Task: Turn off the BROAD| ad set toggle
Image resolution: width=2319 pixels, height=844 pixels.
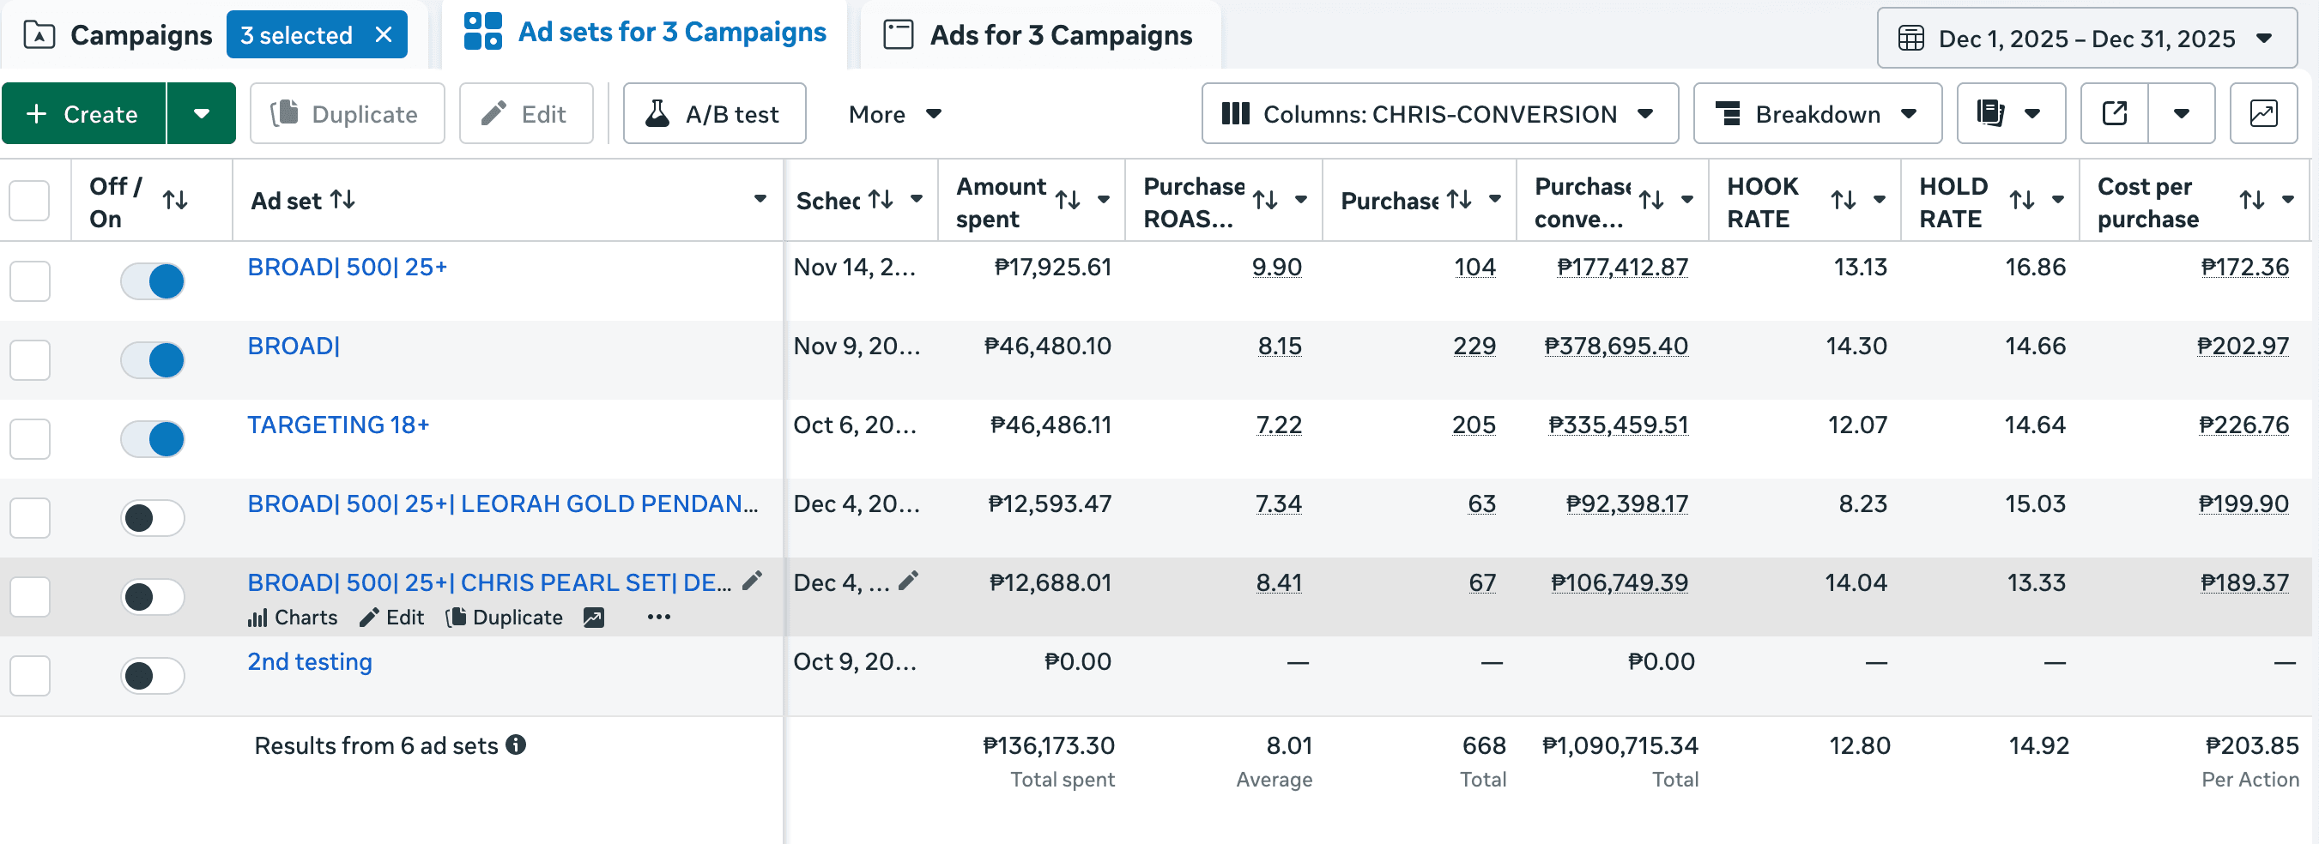Action: 152,360
